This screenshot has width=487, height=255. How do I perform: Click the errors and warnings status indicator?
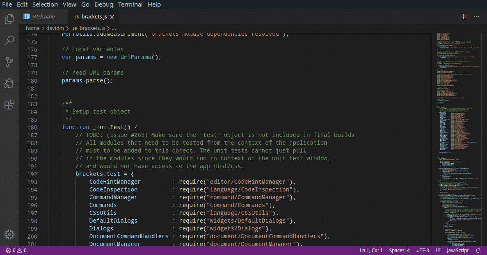(16, 250)
